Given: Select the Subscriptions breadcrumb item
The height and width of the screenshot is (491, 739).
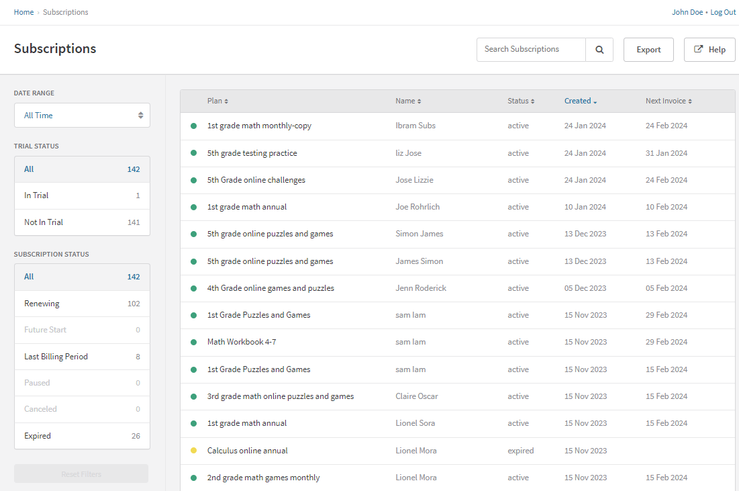Looking at the screenshot, I should [x=65, y=11].
